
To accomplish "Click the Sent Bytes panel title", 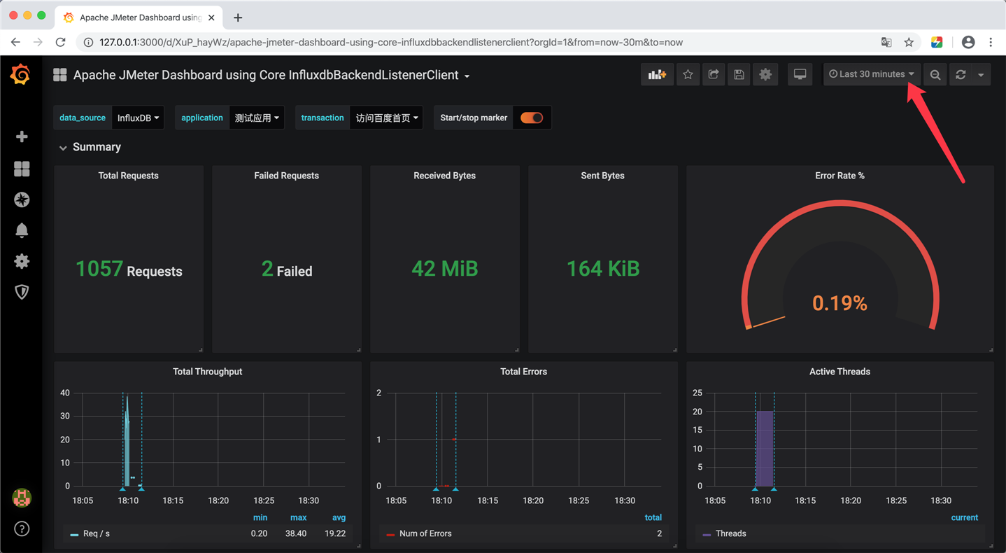I will click(x=602, y=176).
